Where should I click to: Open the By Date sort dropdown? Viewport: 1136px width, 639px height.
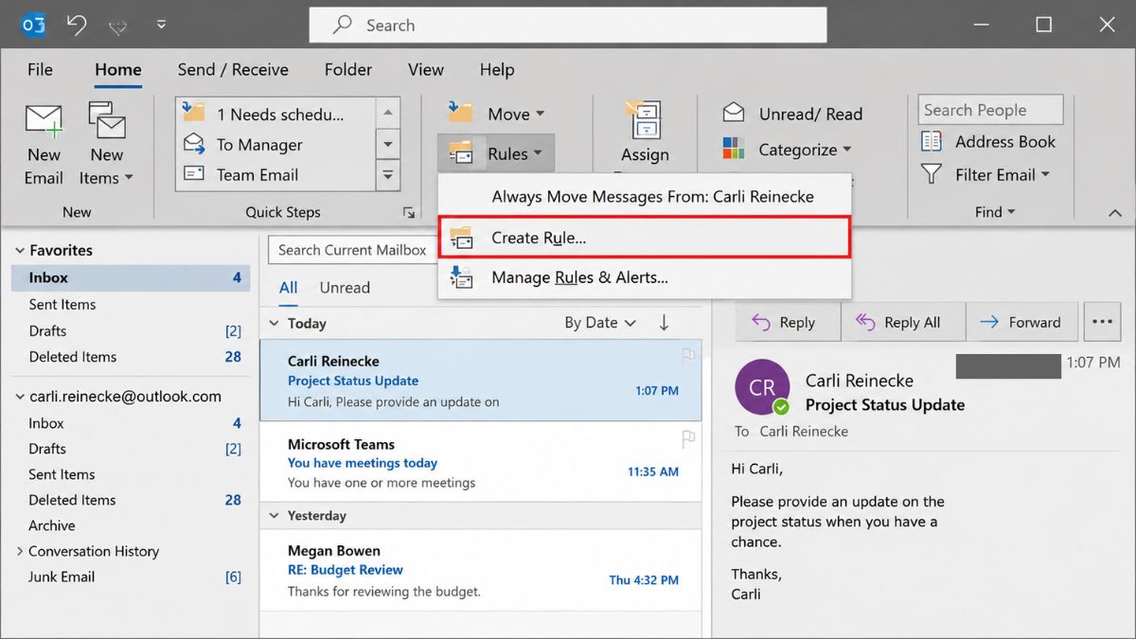coord(600,323)
